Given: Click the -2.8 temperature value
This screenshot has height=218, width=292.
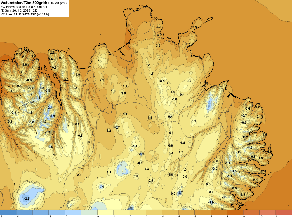Looking at the screenshot, I should tap(27, 198).
